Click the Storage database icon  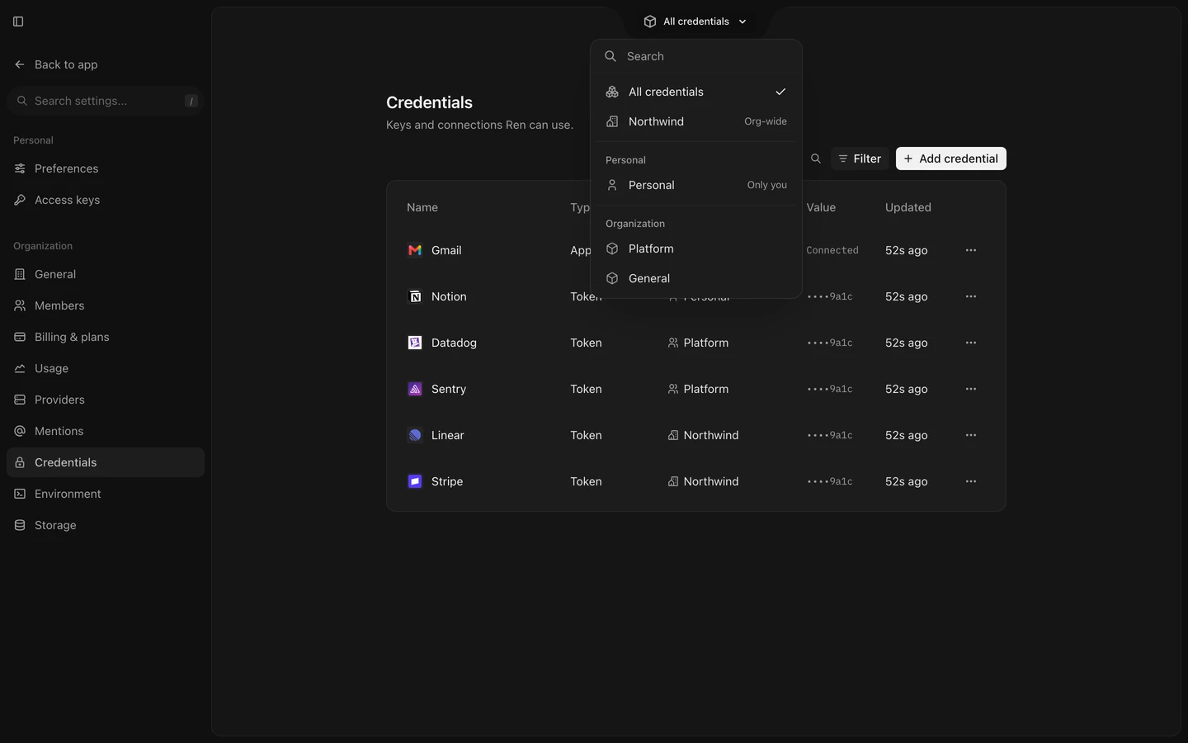click(x=20, y=525)
